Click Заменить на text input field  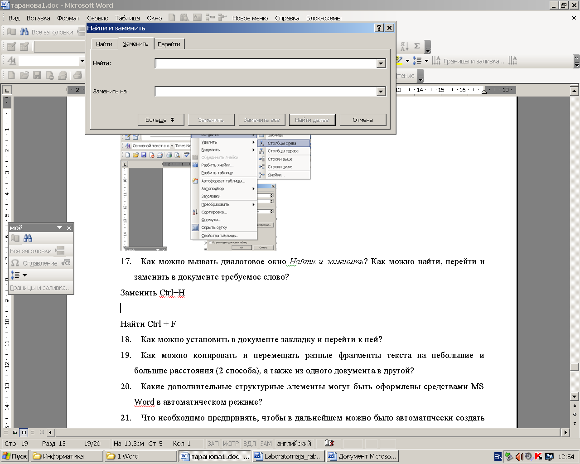tap(266, 92)
